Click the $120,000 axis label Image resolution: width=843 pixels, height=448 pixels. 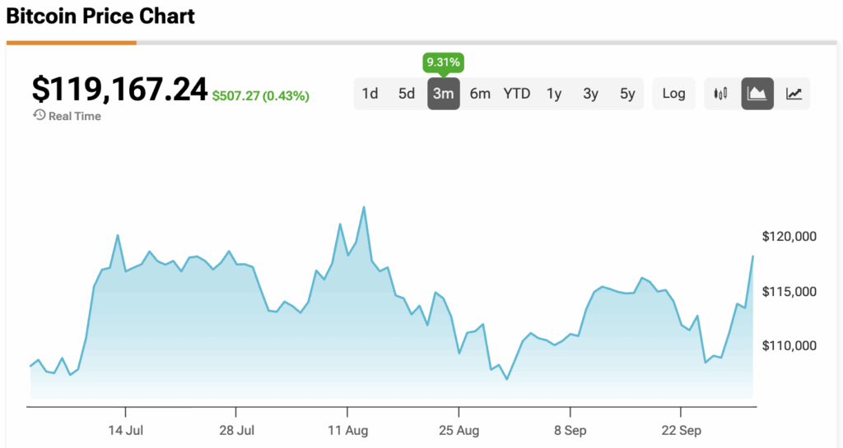click(789, 237)
